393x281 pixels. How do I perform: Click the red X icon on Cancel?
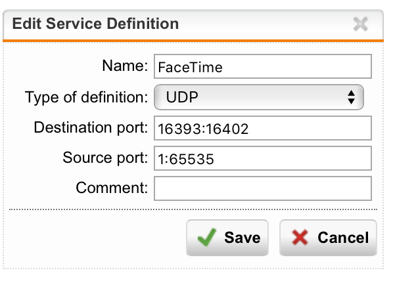point(300,237)
